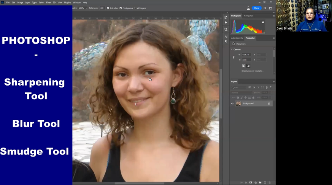Toggle the Contiguous checkbox
The width and height of the screenshot is (332, 185).
(121, 8)
